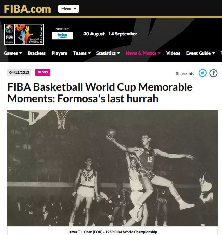222x235 pixels.
Task: Share article on Twitter icon
Action: point(202,73)
